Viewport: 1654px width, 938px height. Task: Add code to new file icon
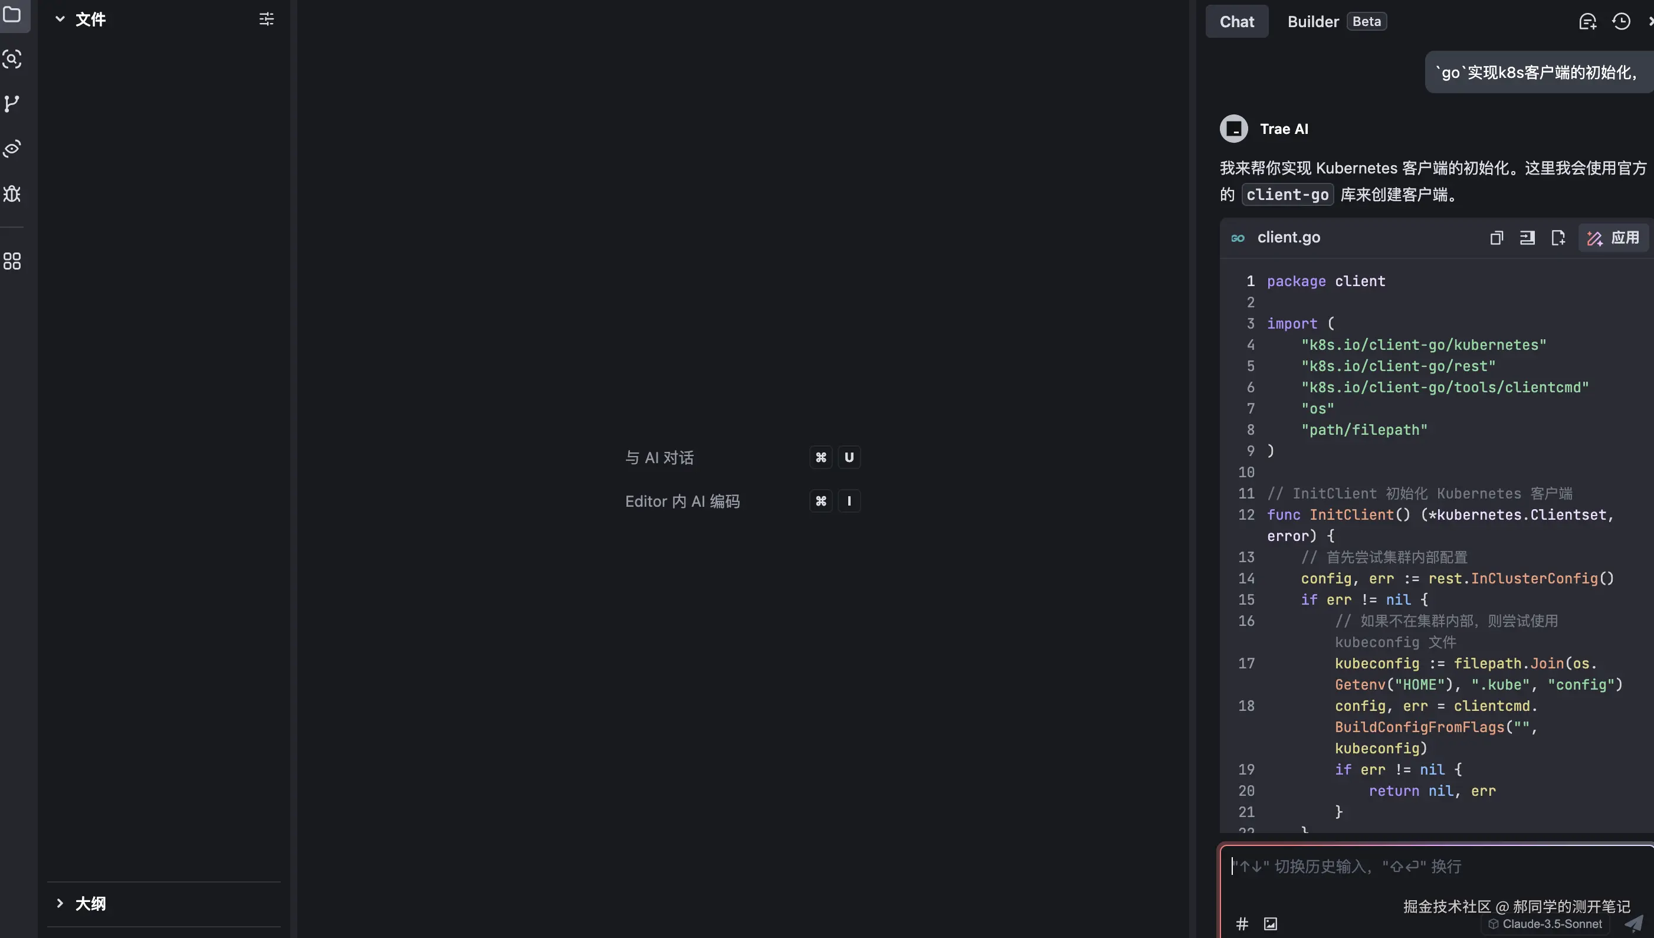coord(1558,238)
